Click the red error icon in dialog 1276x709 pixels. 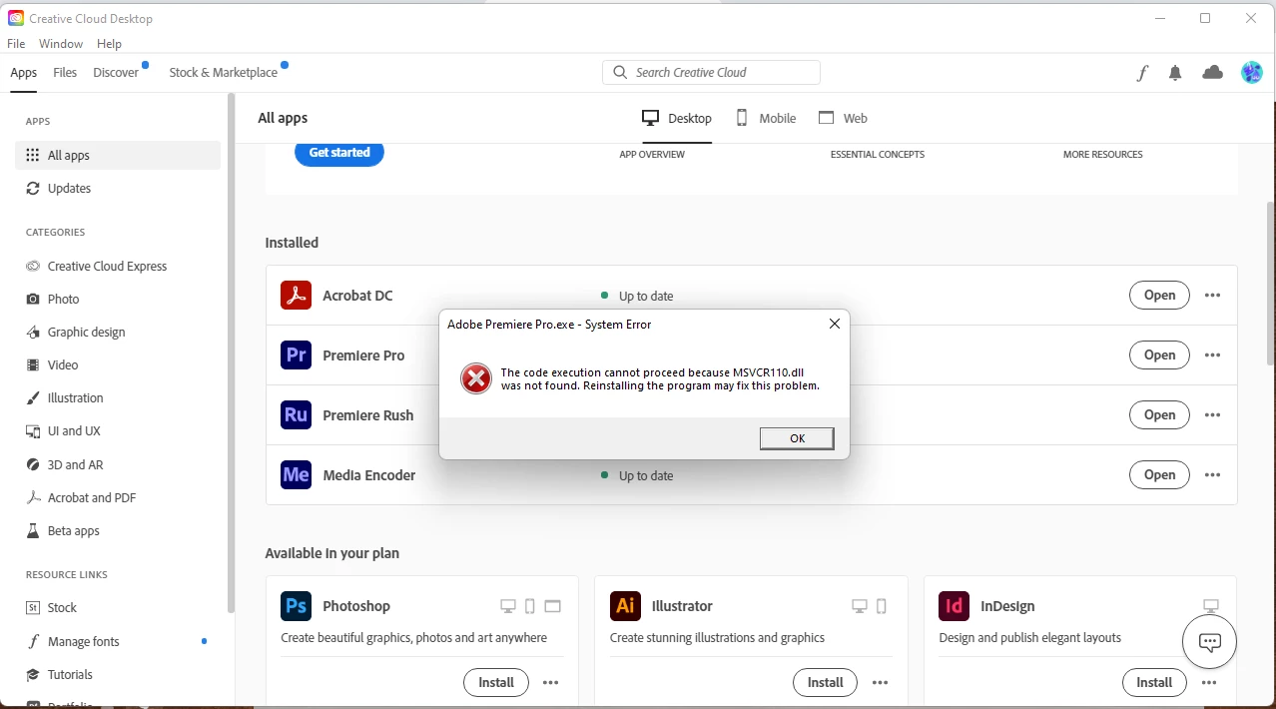[476, 378]
